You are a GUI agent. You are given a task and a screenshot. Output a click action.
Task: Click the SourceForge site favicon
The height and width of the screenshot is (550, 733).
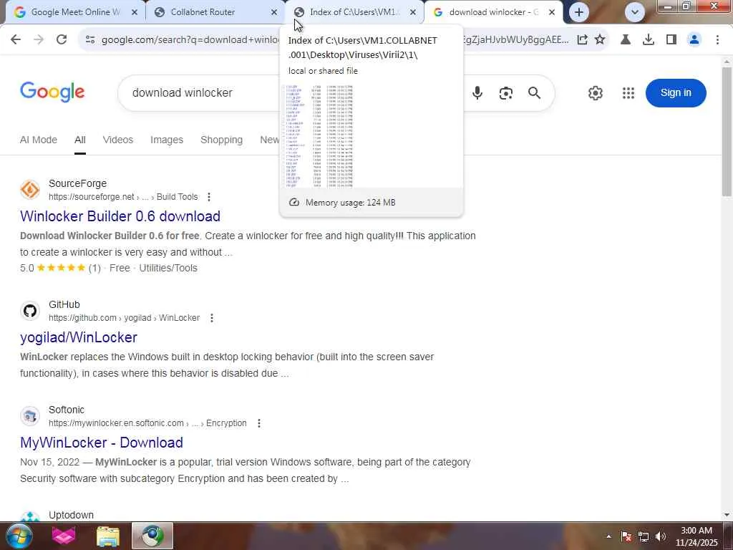click(x=30, y=190)
